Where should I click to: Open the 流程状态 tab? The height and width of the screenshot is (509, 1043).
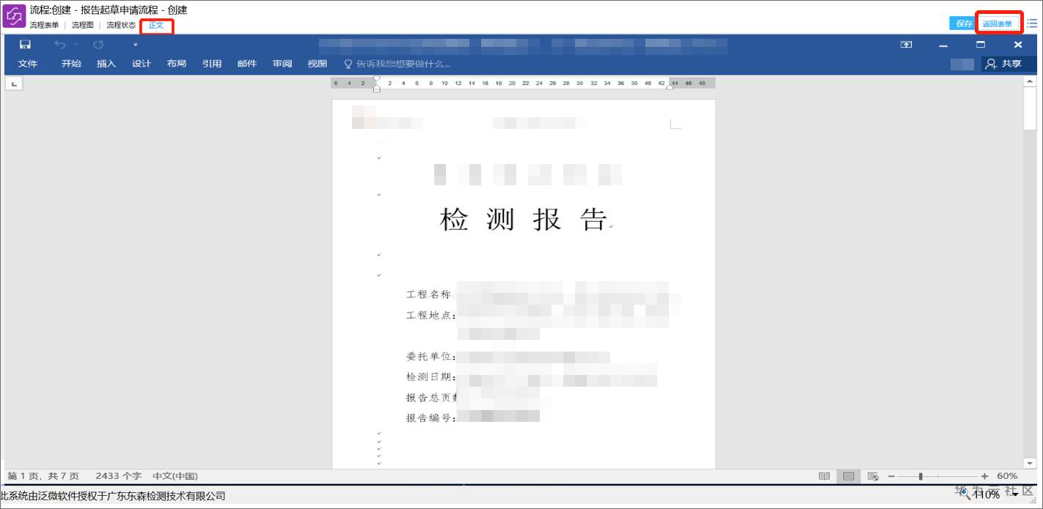121,25
